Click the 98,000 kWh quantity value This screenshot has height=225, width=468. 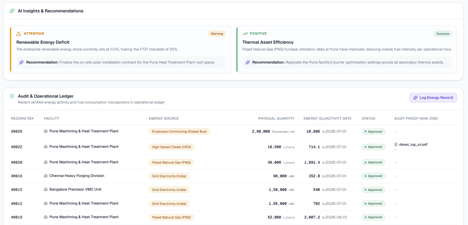tap(284, 176)
